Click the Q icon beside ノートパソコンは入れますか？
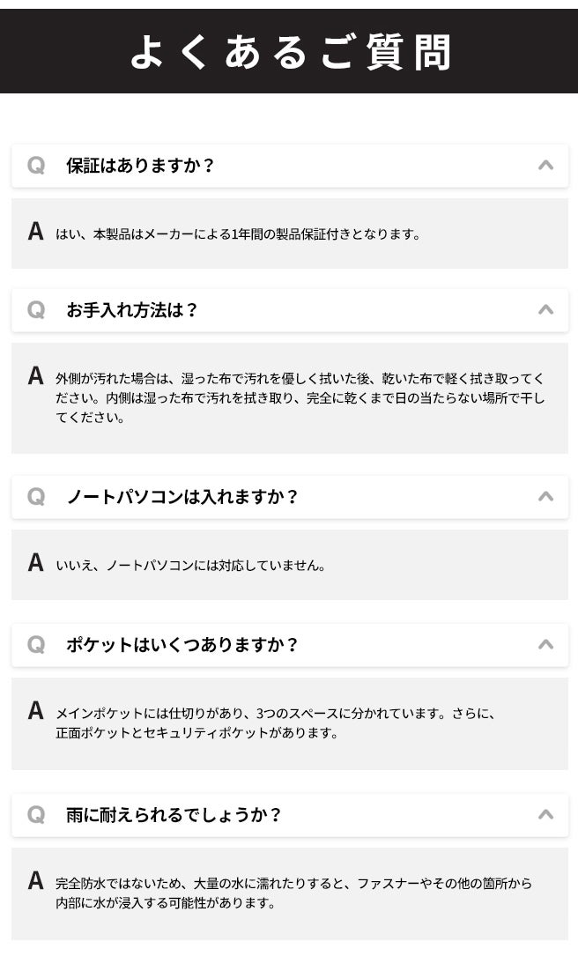This screenshot has width=578, height=971. coord(36,497)
